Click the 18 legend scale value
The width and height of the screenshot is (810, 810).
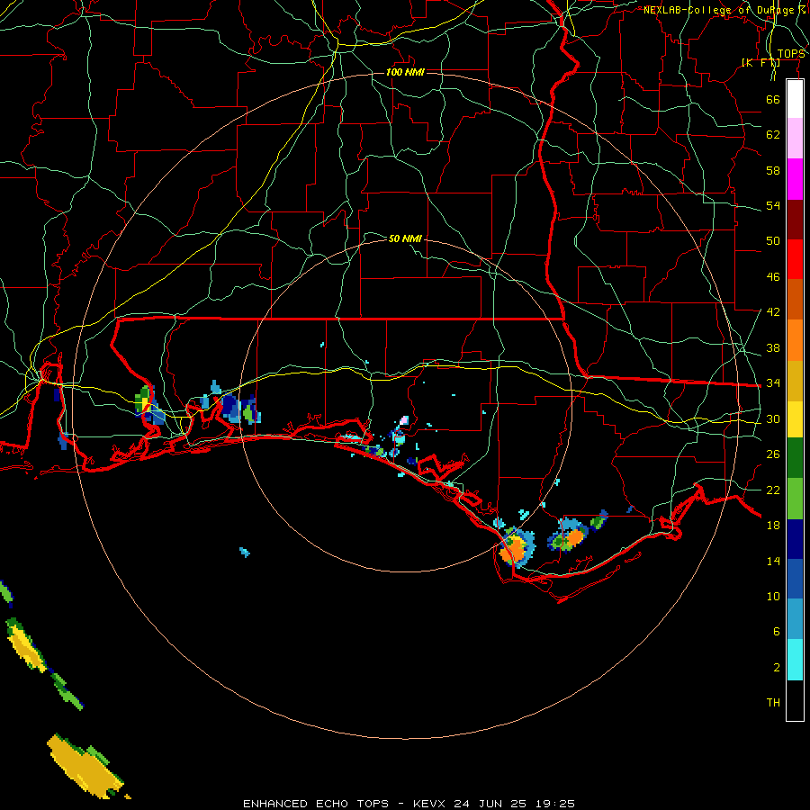click(x=773, y=526)
